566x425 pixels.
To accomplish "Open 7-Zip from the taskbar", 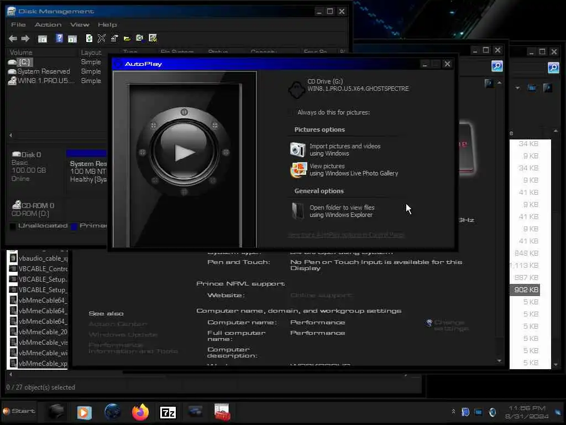I will click(x=168, y=412).
